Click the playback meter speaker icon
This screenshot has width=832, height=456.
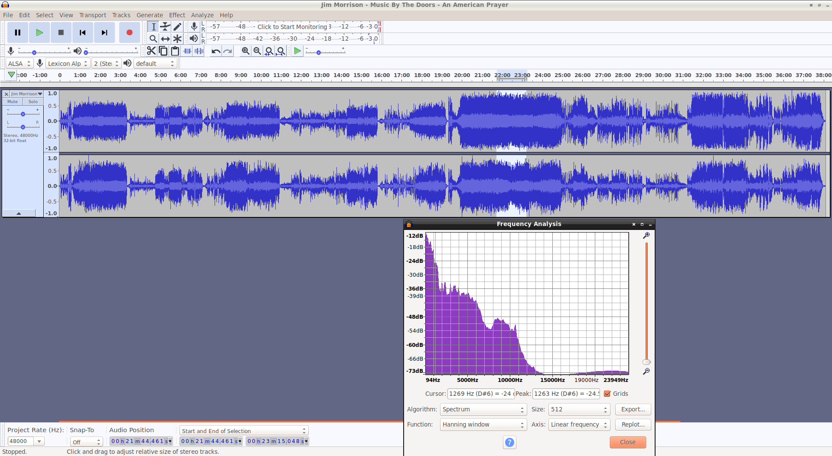pos(194,39)
